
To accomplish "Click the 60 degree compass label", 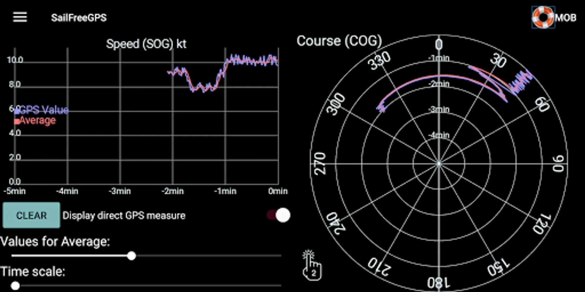I will click(542, 104).
